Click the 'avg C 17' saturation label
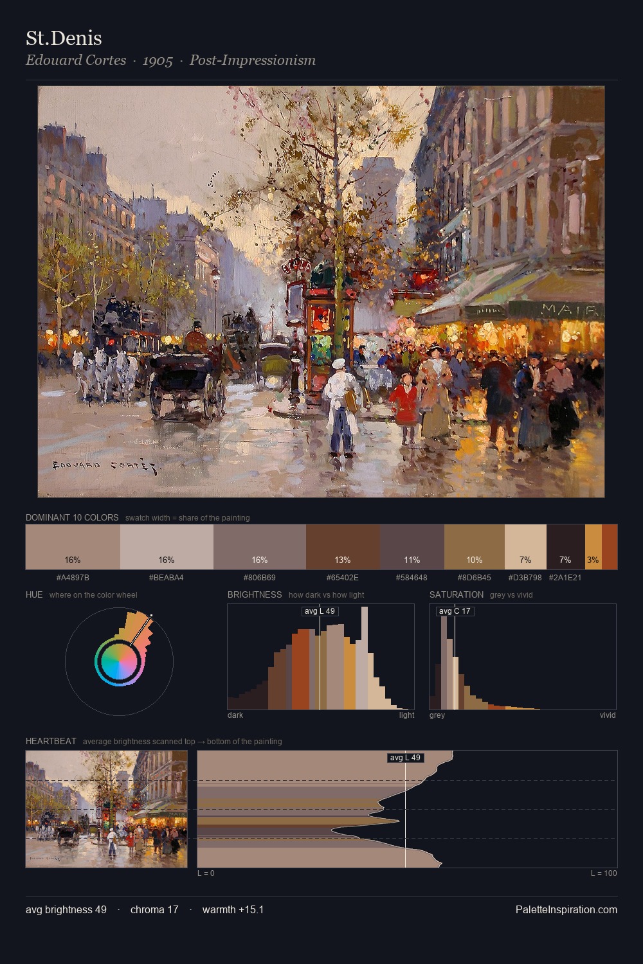Screen dimensions: 643x964 pyautogui.click(x=455, y=611)
